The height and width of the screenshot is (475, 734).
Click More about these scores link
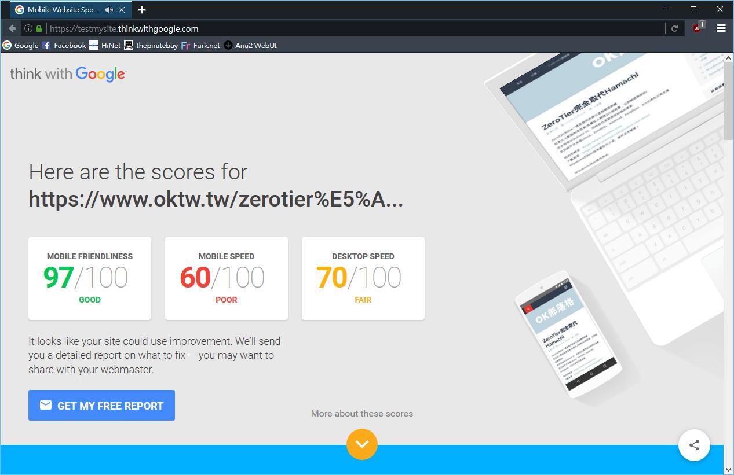(x=362, y=413)
